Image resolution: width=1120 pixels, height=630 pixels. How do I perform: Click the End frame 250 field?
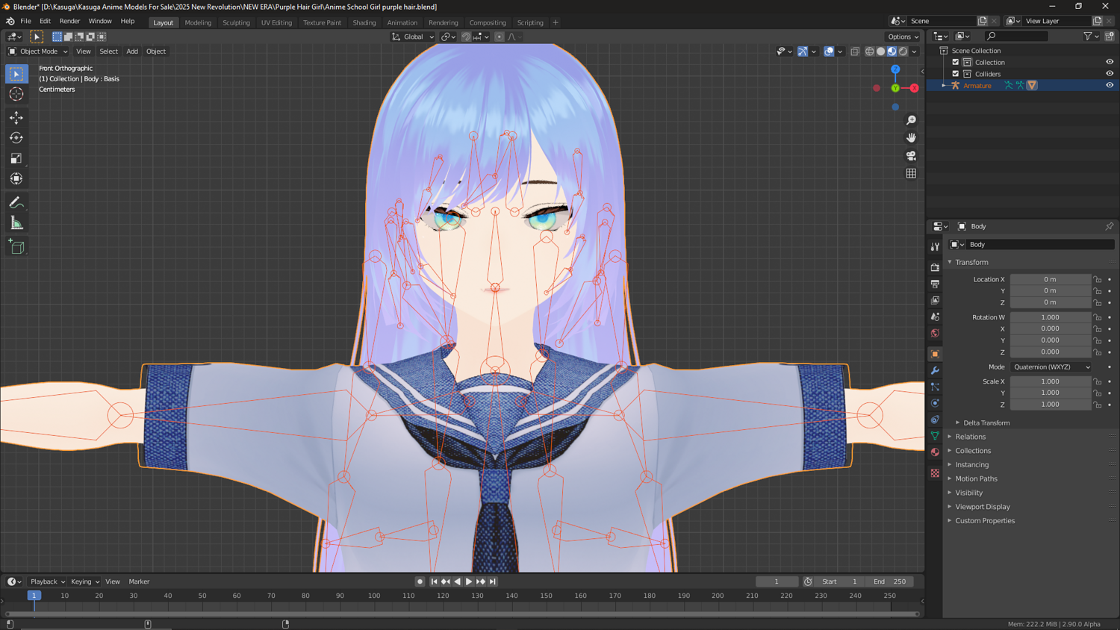click(x=889, y=581)
